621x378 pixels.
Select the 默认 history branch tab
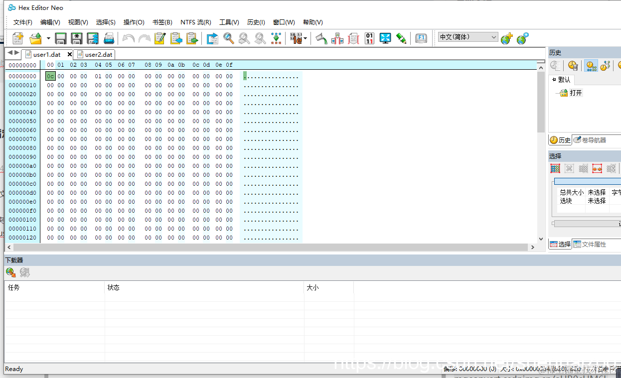[x=562, y=80]
